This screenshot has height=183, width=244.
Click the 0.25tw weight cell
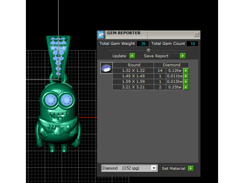click(x=175, y=87)
